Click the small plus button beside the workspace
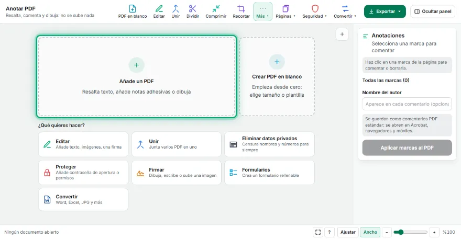Screen dimensions: 461x239 (x=342, y=35)
